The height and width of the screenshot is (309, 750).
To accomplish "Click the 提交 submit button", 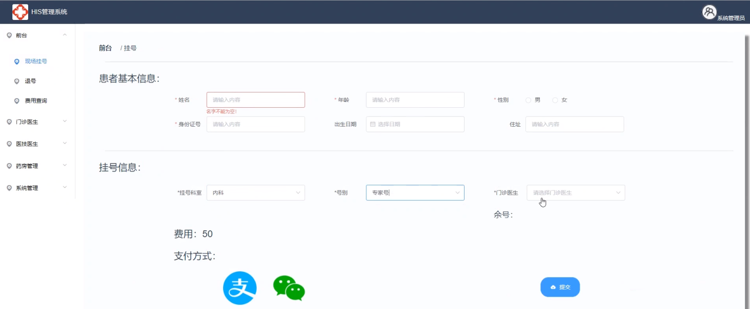I will click(x=560, y=287).
